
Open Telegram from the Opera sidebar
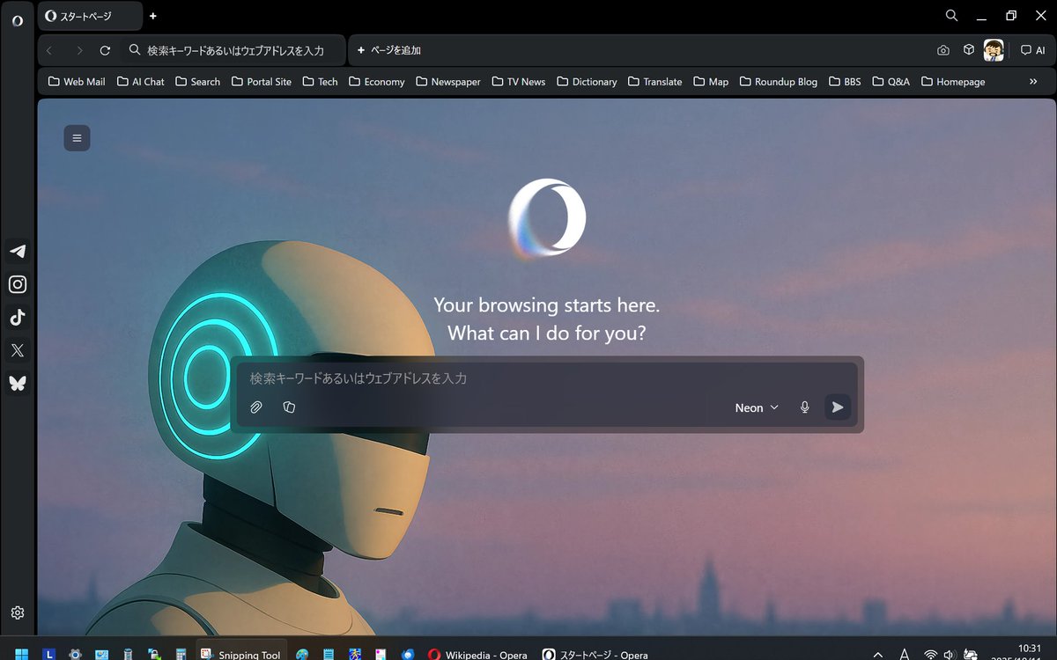(18, 252)
